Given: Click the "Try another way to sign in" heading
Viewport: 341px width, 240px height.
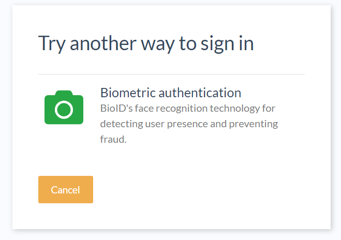Looking at the screenshot, I should click(146, 43).
